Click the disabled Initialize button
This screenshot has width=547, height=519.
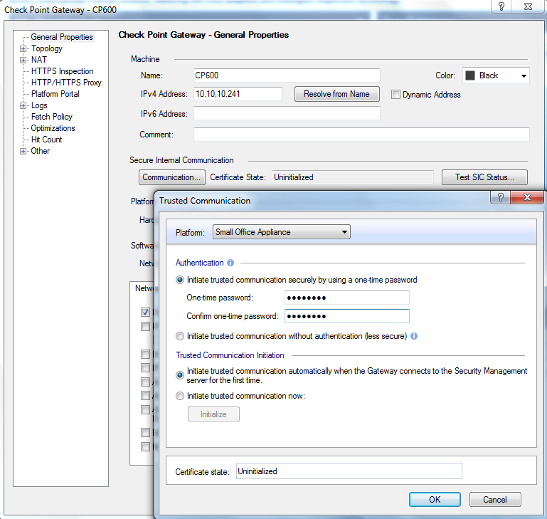213,414
